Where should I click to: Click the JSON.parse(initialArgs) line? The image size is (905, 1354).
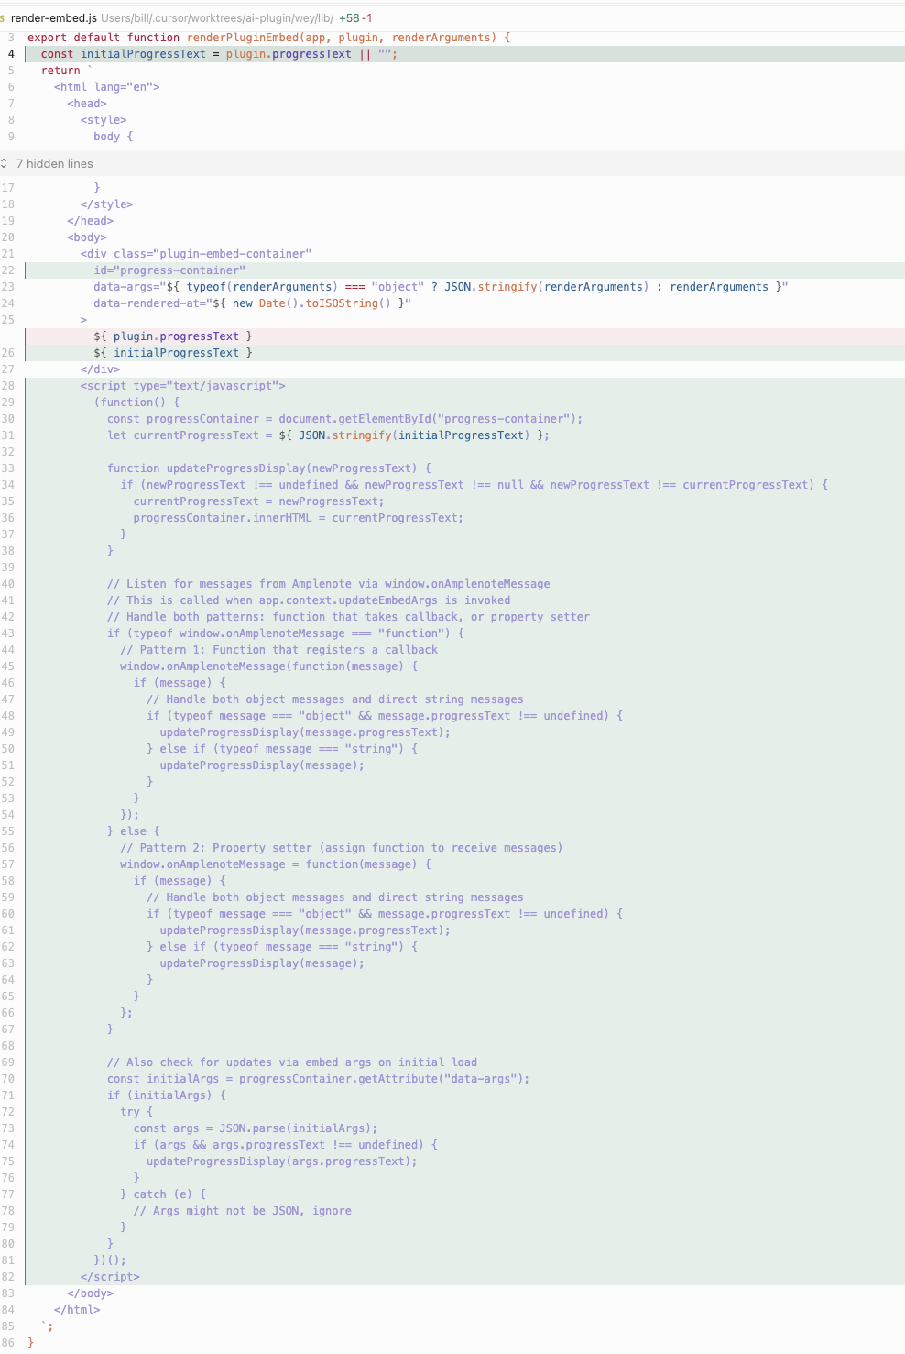click(x=255, y=1128)
